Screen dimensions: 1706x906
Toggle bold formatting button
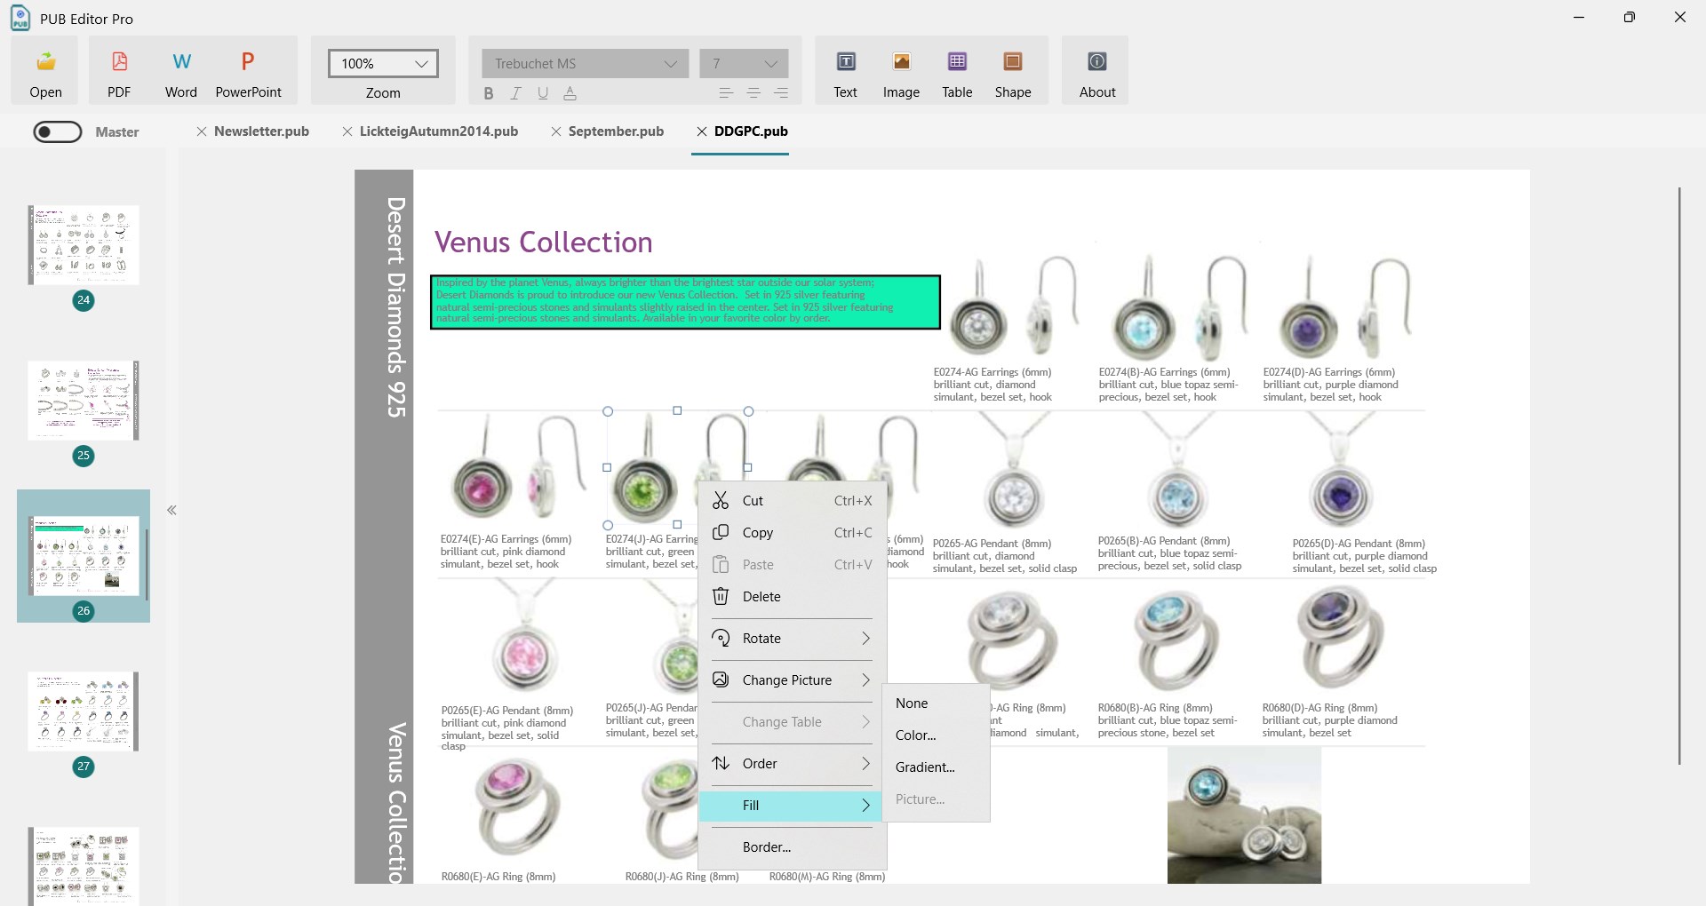(x=488, y=93)
